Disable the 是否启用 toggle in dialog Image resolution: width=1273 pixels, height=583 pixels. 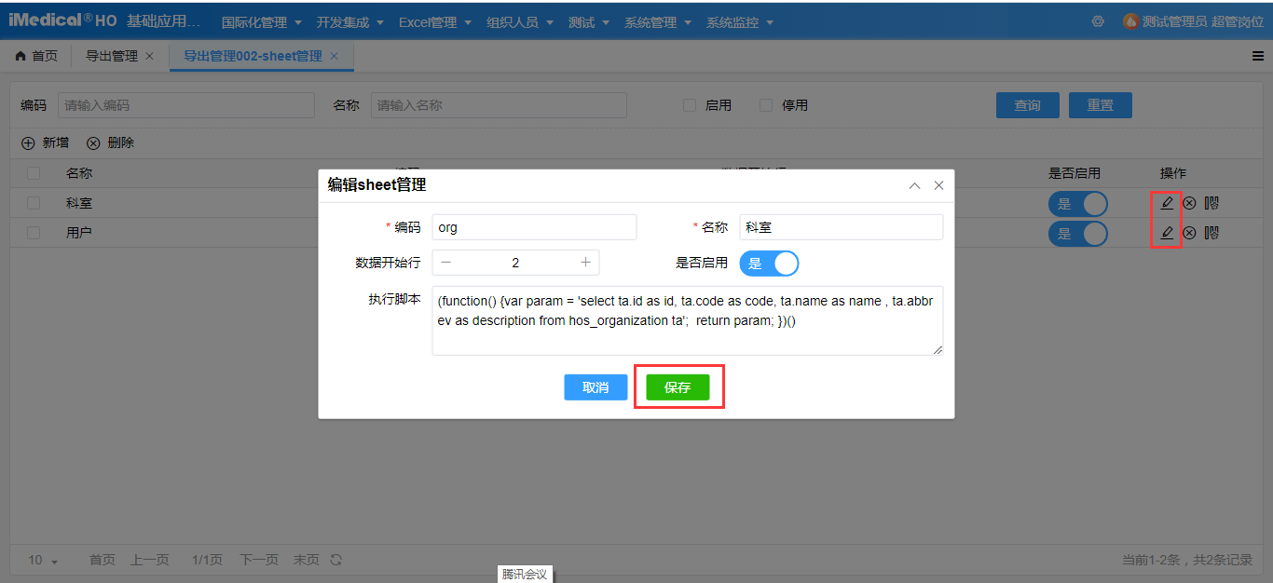(769, 264)
